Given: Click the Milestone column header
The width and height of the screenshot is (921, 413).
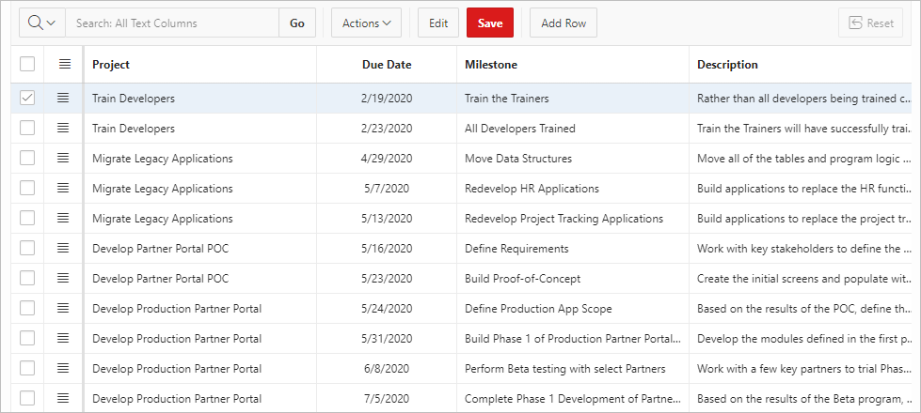Looking at the screenshot, I should [573, 65].
